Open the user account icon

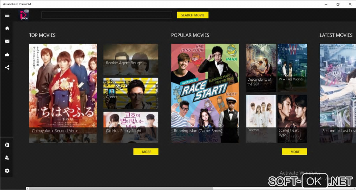(7, 158)
